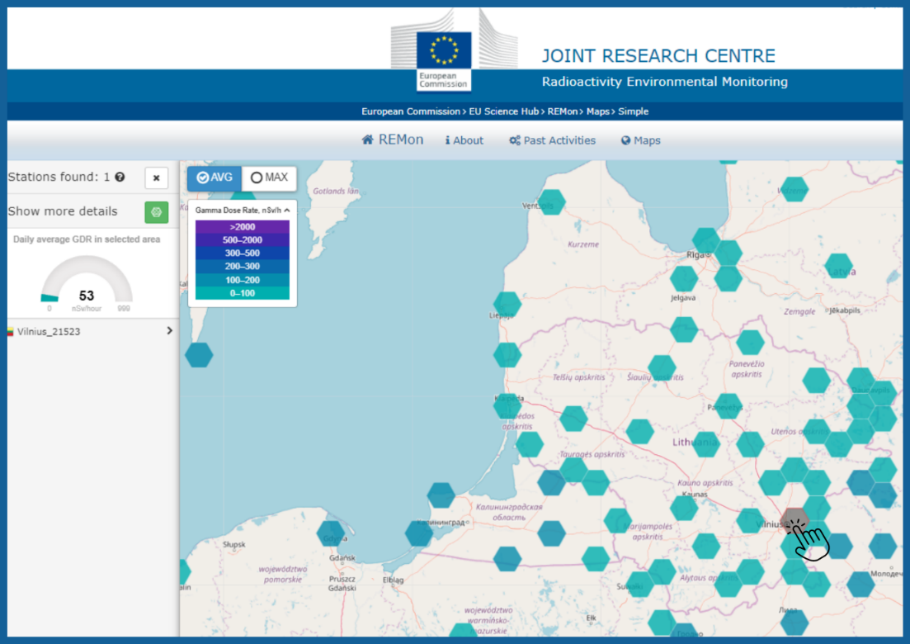Follow the EU Science Hub breadcrumb link
910x644 pixels.
[504, 111]
